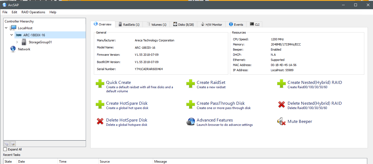Collapse the ARC-1883IX-16 controller node
This screenshot has height=164, width=373.
click(x=12, y=35)
